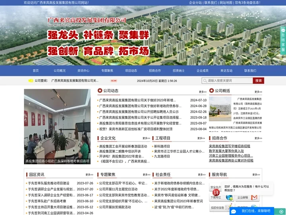Click the date 2023-09-18 in news list

click(x=198, y=117)
